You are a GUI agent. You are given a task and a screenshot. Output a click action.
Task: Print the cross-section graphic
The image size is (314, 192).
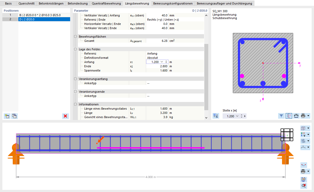pos(303,116)
